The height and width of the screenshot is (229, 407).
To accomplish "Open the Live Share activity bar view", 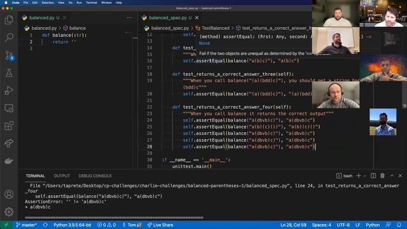I will pyautogui.click(x=9, y=143).
